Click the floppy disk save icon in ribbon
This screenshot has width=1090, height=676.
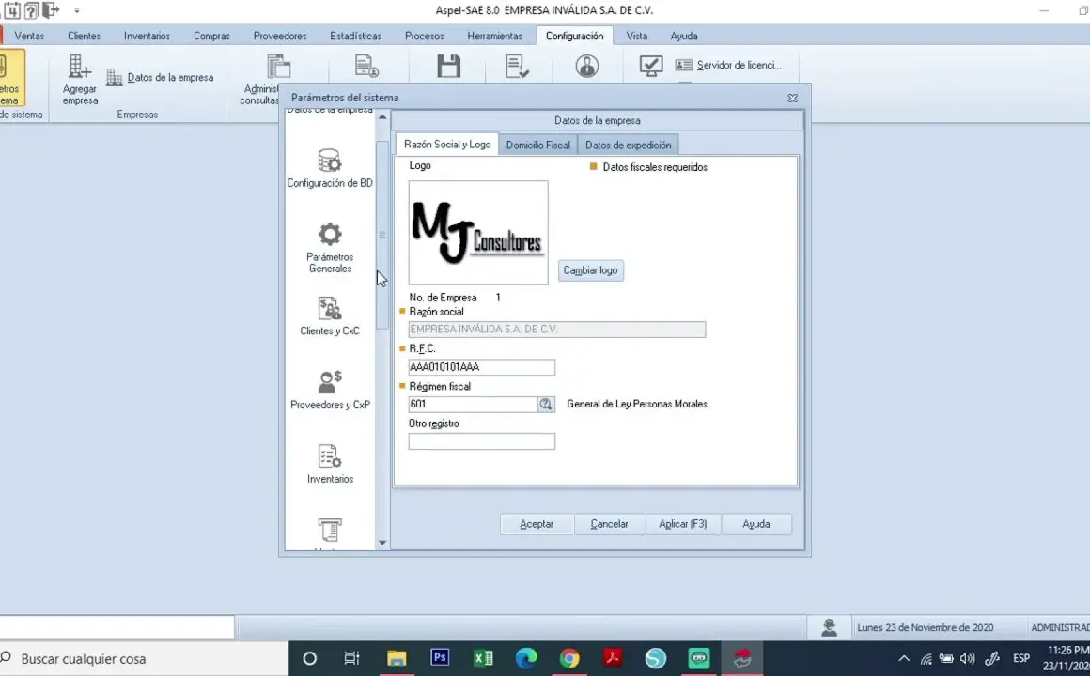[x=448, y=66]
